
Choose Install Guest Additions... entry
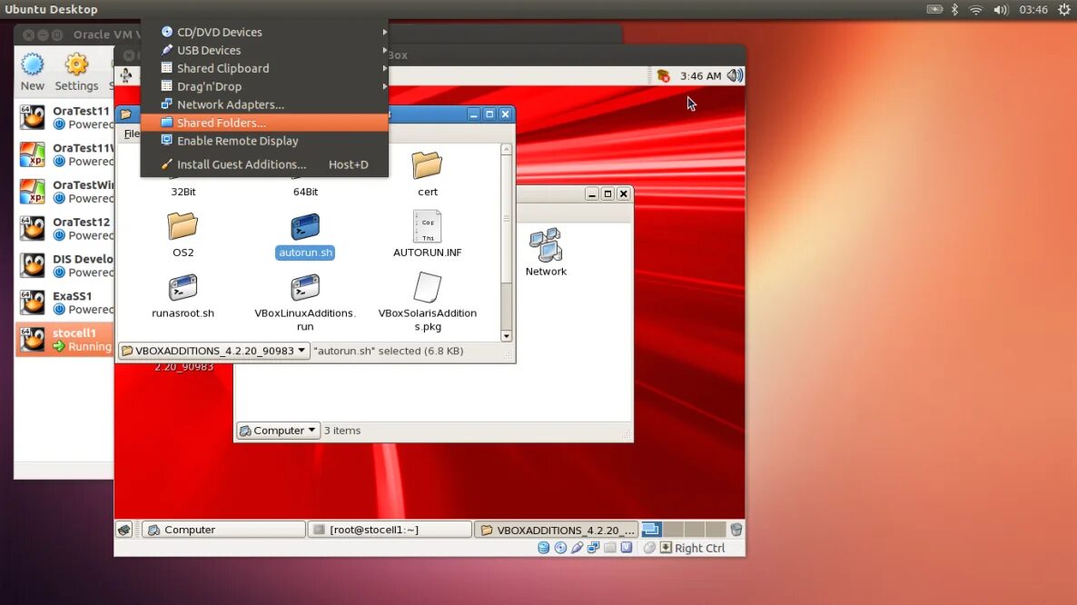(264, 164)
